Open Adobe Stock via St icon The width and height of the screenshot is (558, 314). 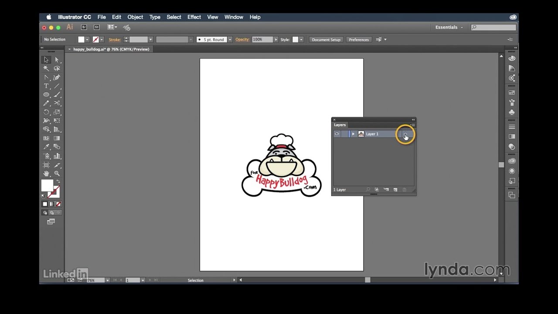(96, 27)
